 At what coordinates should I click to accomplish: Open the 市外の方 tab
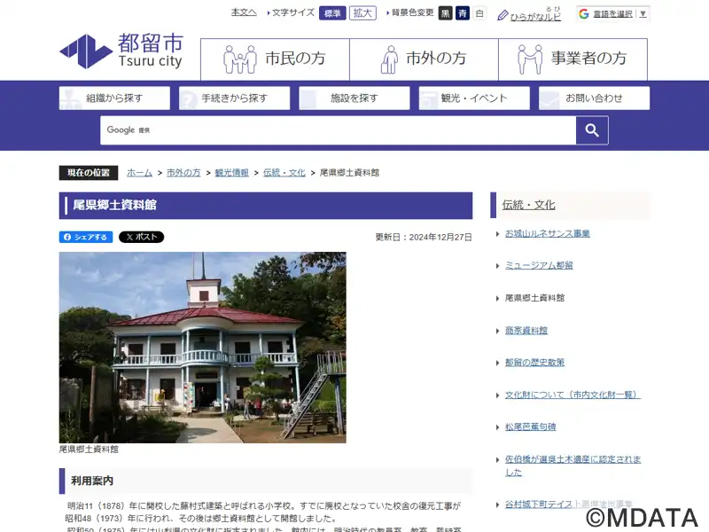(x=425, y=59)
